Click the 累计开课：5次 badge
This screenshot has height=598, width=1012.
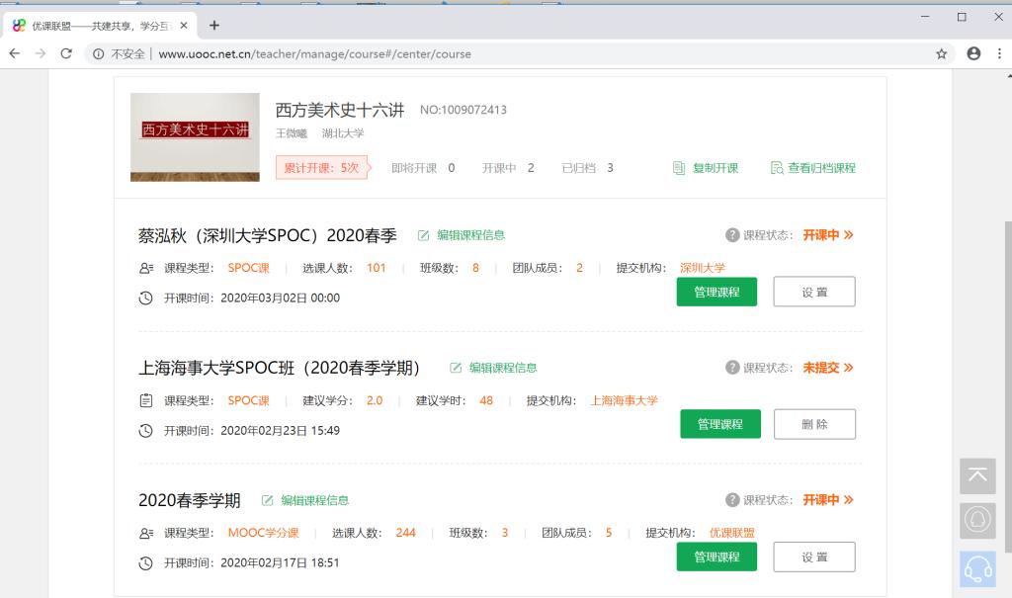321,167
